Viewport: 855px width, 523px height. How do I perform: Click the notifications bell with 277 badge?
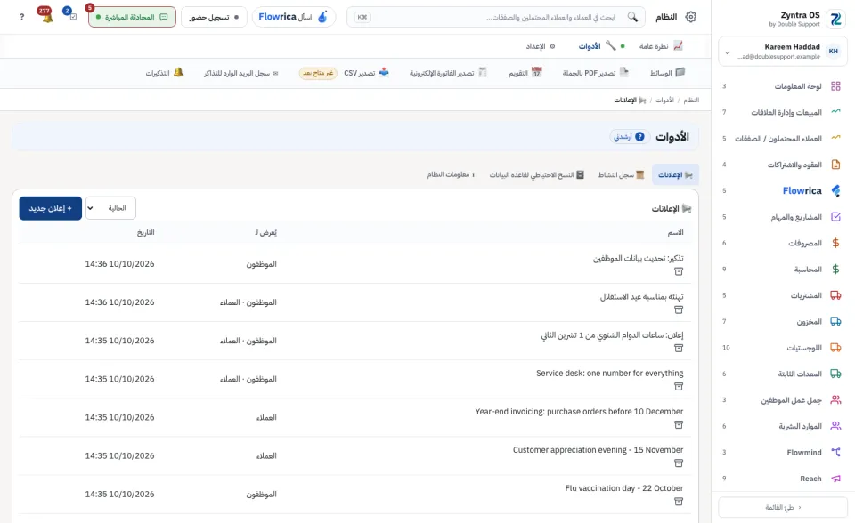47,16
